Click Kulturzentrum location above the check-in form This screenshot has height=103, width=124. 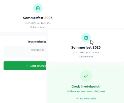click(38, 27)
